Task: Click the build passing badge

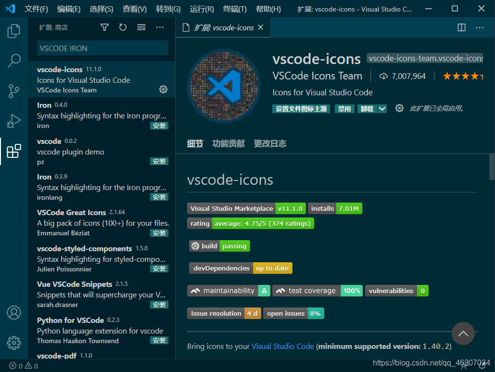Action: (x=219, y=246)
